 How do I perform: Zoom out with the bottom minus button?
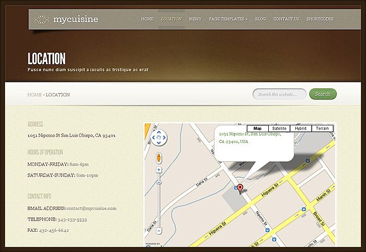click(x=159, y=231)
